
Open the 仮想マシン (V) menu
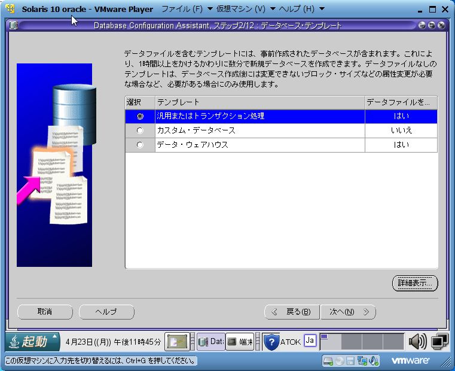[241, 9]
